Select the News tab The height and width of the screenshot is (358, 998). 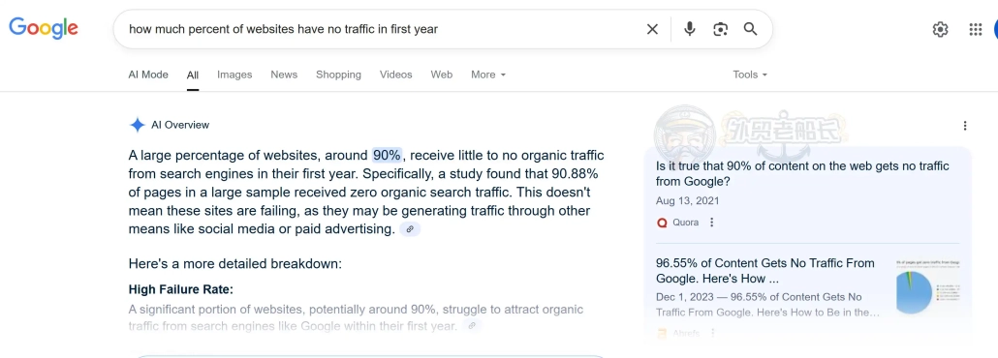(x=284, y=75)
